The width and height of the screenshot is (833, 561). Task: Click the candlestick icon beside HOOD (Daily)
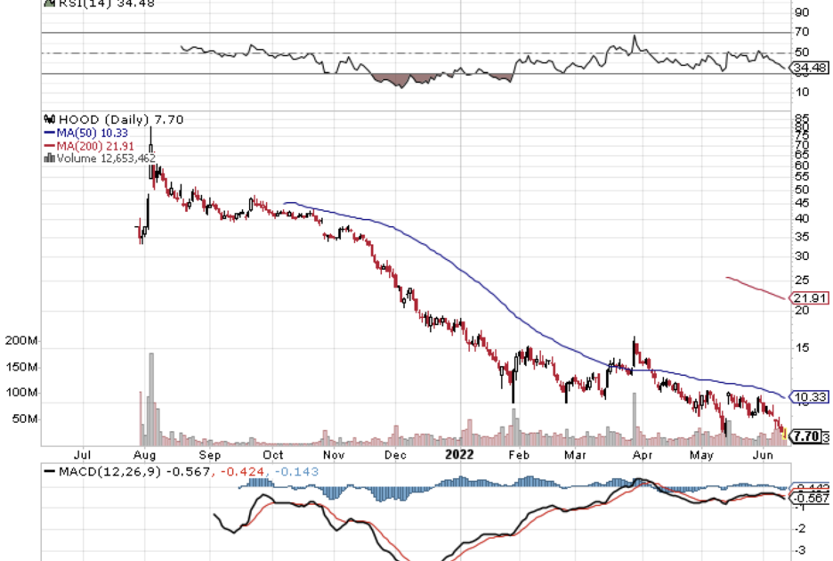click(48, 119)
